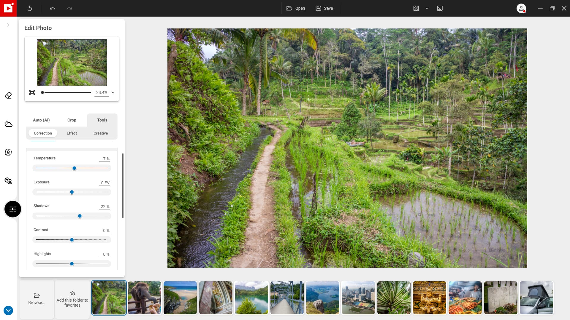
Task: Select the elephant thumbnail image
Action: click(144, 297)
